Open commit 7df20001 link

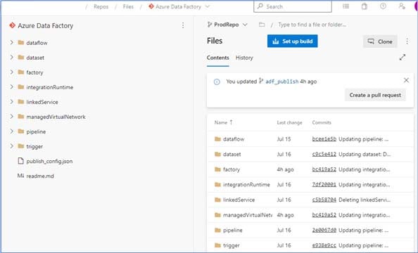click(324, 185)
